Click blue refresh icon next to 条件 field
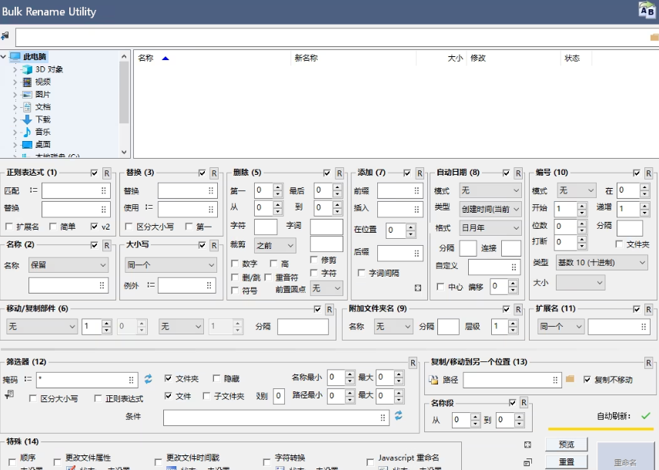The image size is (659, 470). click(x=399, y=416)
